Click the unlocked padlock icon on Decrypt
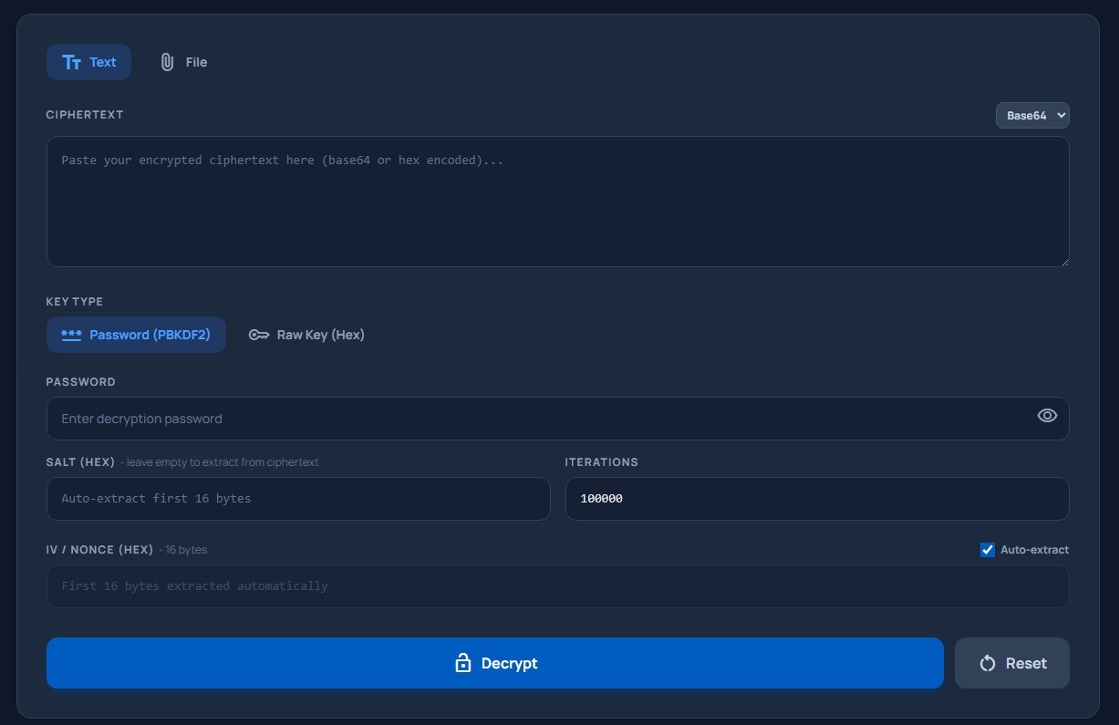The image size is (1119, 725). pyautogui.click(x=462, y=663)
